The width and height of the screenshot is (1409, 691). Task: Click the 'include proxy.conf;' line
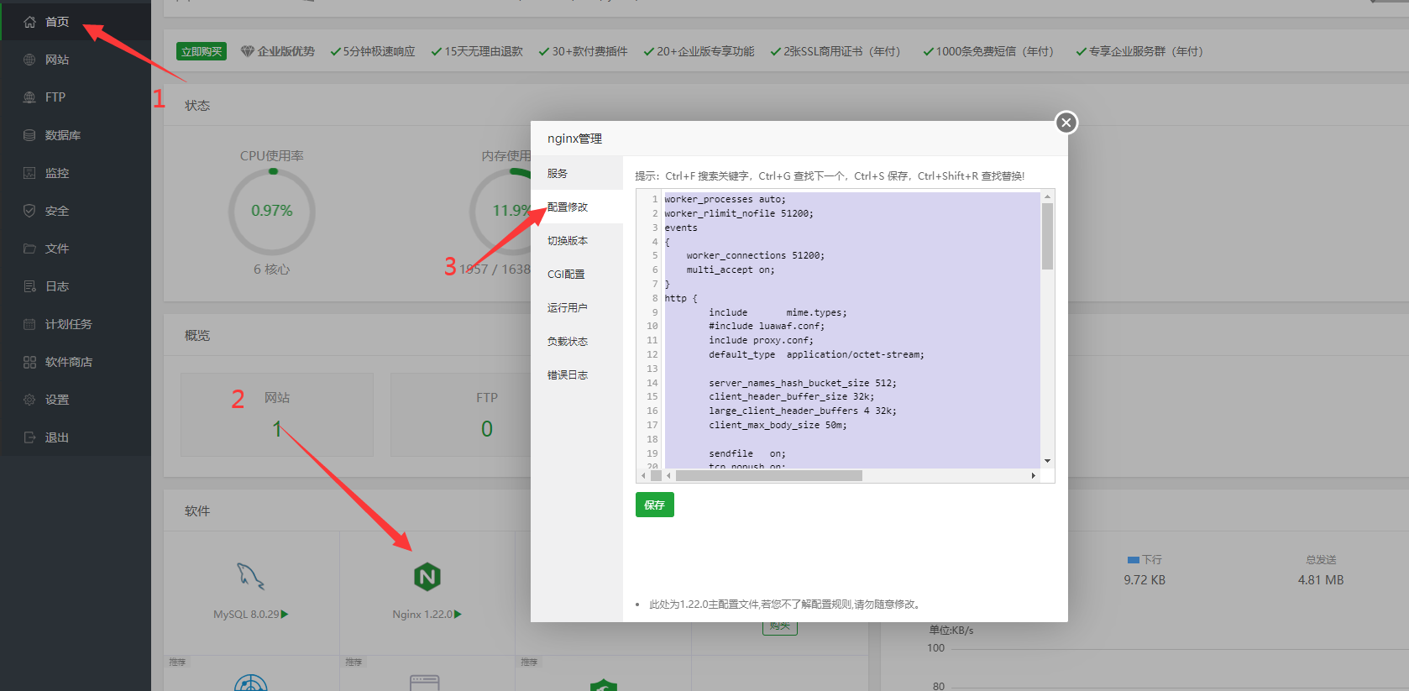761,341
